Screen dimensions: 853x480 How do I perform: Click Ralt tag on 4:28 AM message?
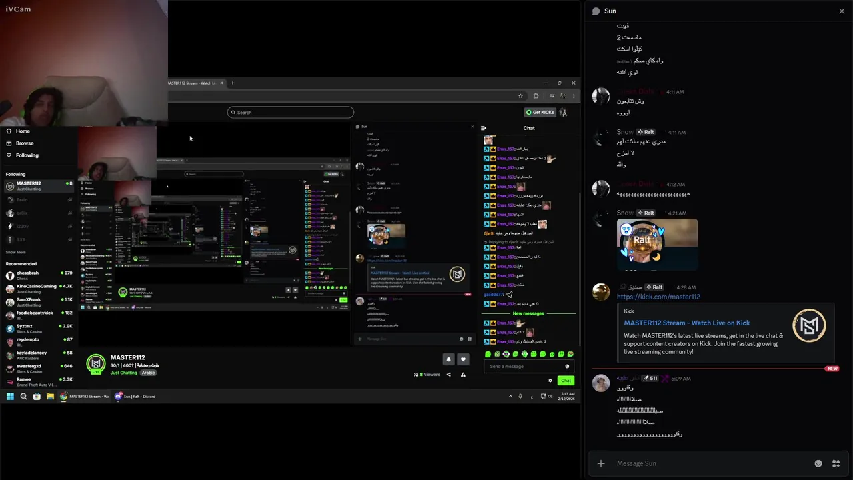click(654, 287)
